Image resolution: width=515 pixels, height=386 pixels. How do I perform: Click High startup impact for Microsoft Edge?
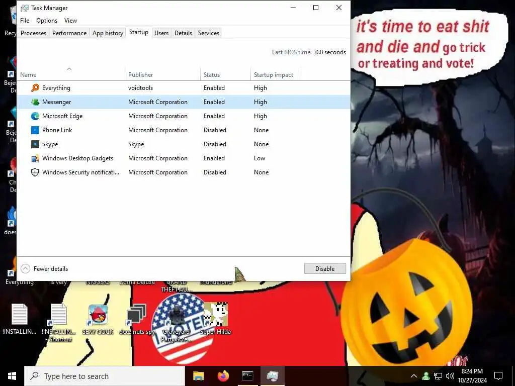(x=261, y=116)
